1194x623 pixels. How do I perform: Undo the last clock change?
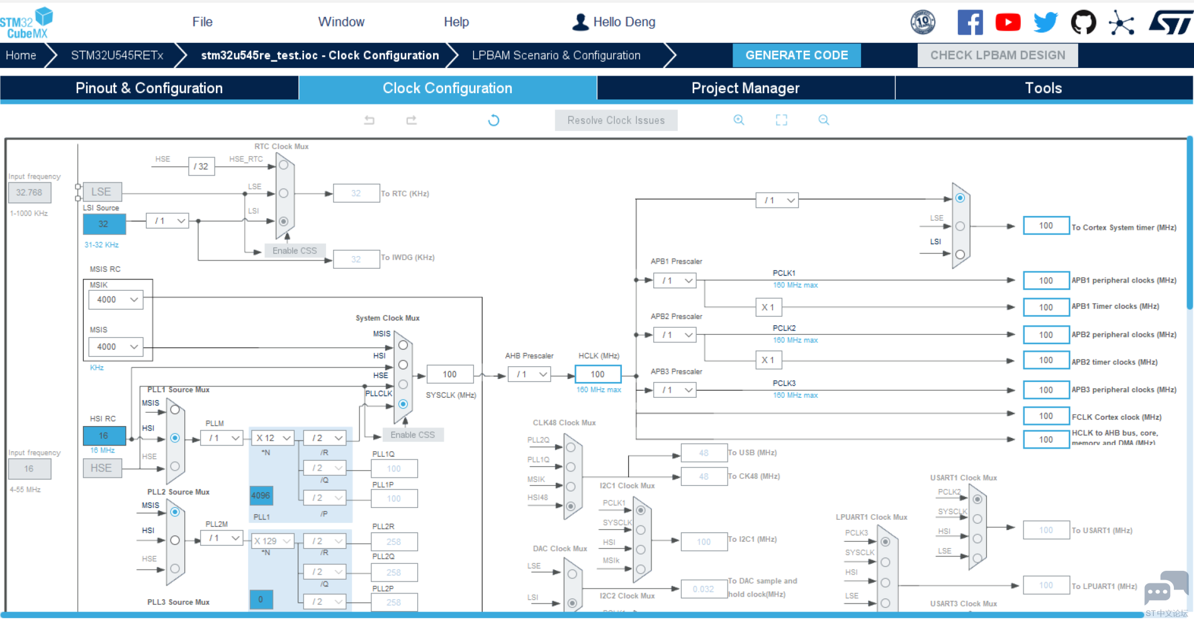(369, 120)
